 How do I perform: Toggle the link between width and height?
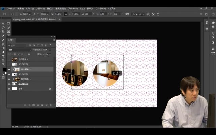coord(65,14)
